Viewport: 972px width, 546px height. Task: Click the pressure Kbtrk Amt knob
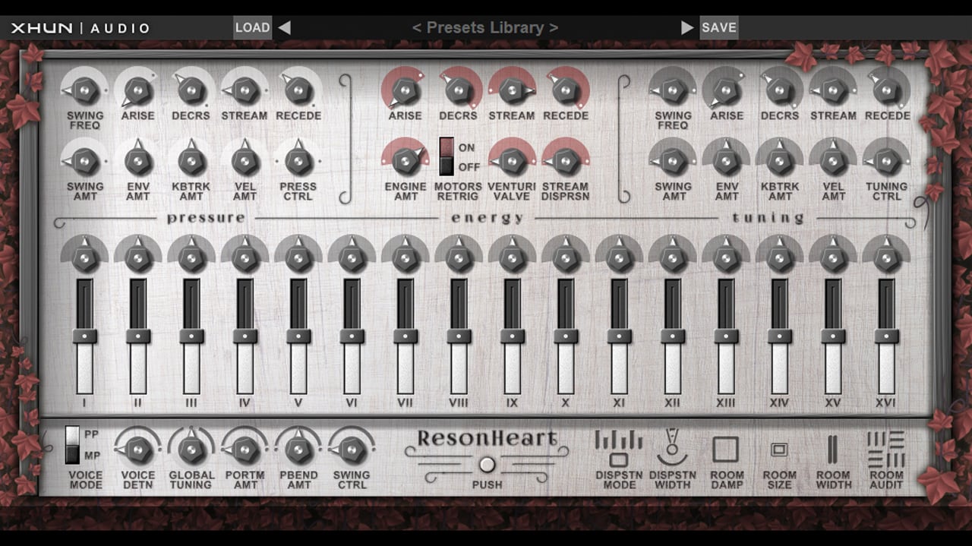point(191,161)
